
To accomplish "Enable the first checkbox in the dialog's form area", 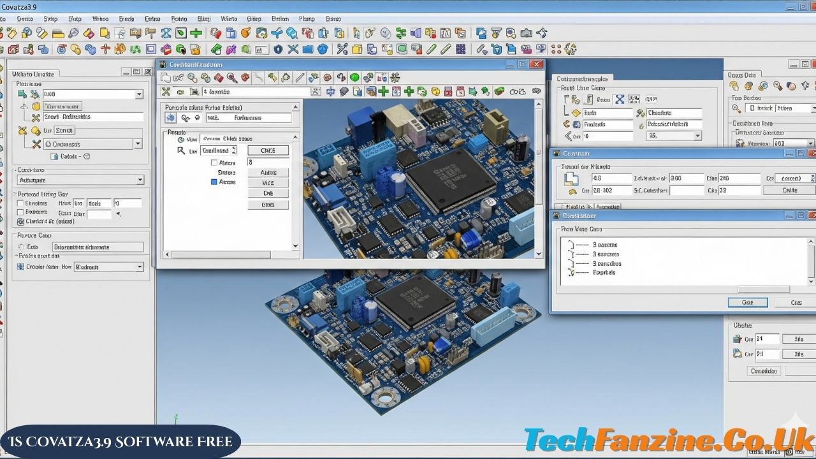I will tap(214, 163).
